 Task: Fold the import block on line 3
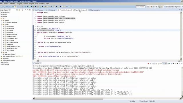(36, 17)
